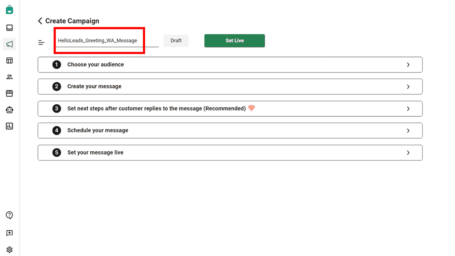Open the feedback chat bubble icon

(9, 233)
